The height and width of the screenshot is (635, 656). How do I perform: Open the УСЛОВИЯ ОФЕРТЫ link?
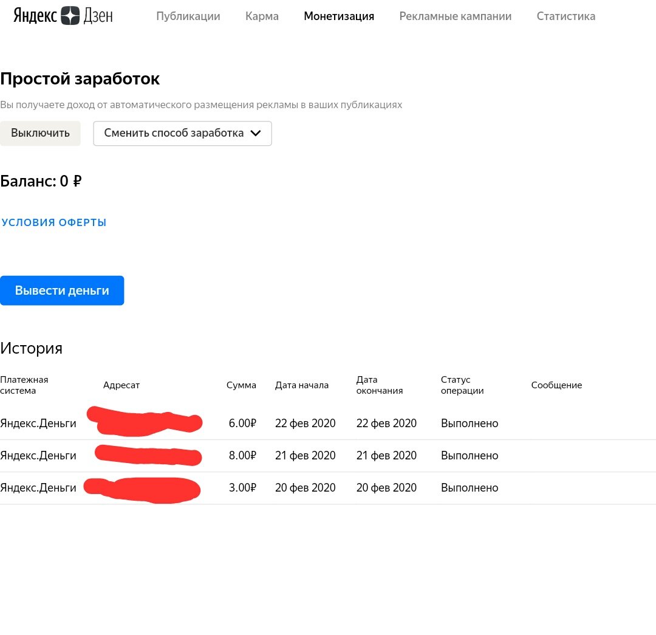click(53, 222)
